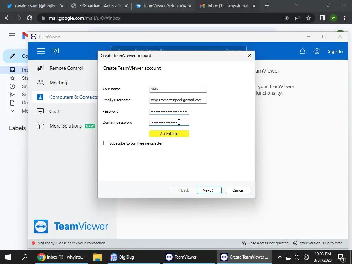Image resolution: width=352 pixels, height=264 pixels.
Task: Open Gmail Snoozed clock icon
Action: [12, 86]
